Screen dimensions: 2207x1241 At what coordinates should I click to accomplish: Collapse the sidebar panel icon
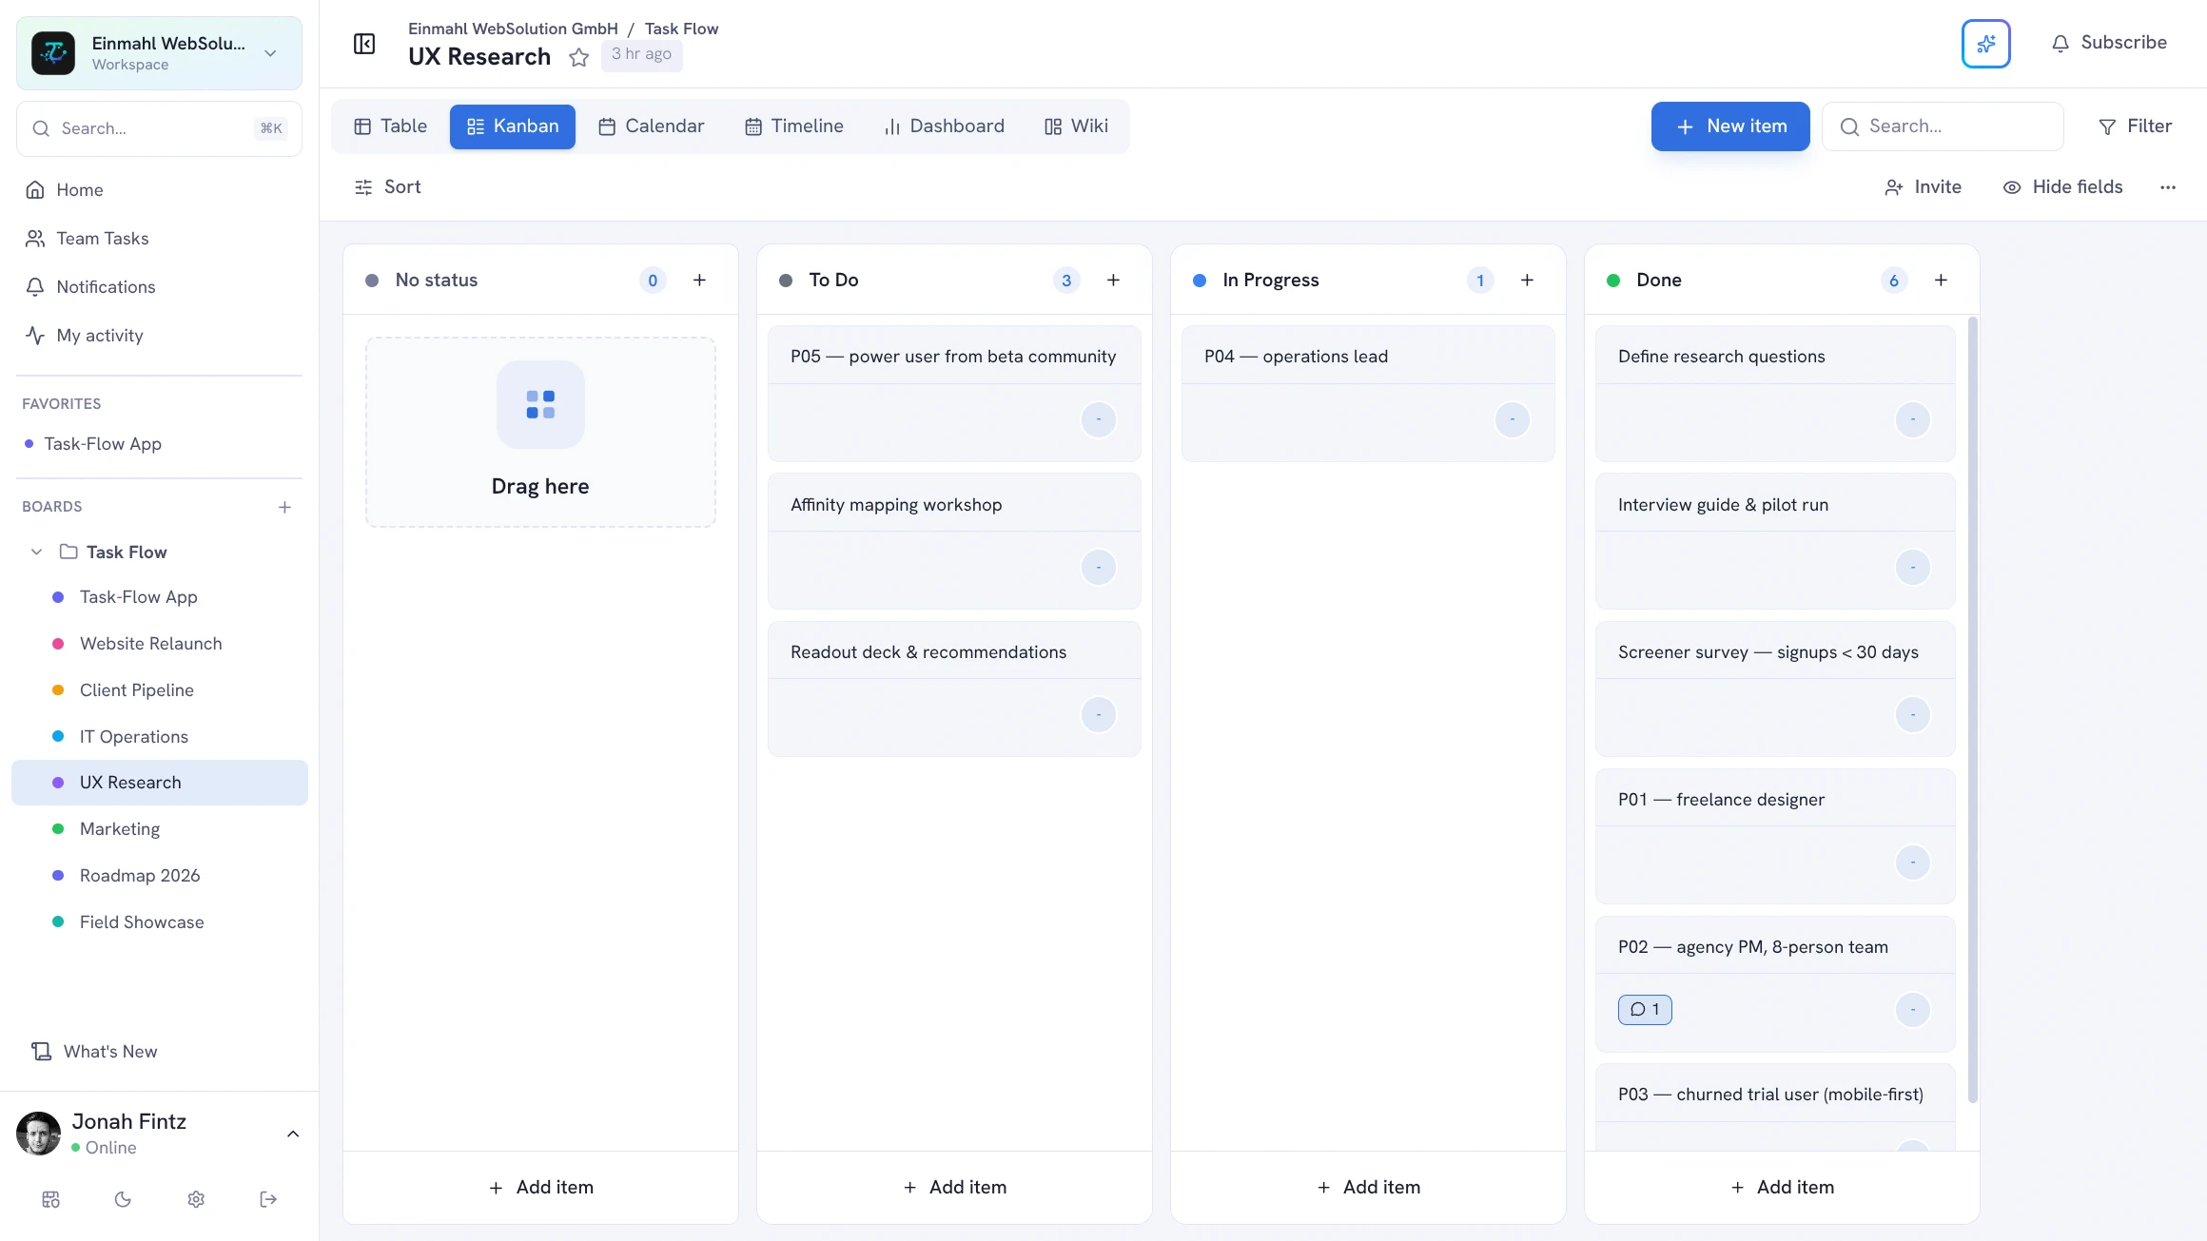[364, 44]
